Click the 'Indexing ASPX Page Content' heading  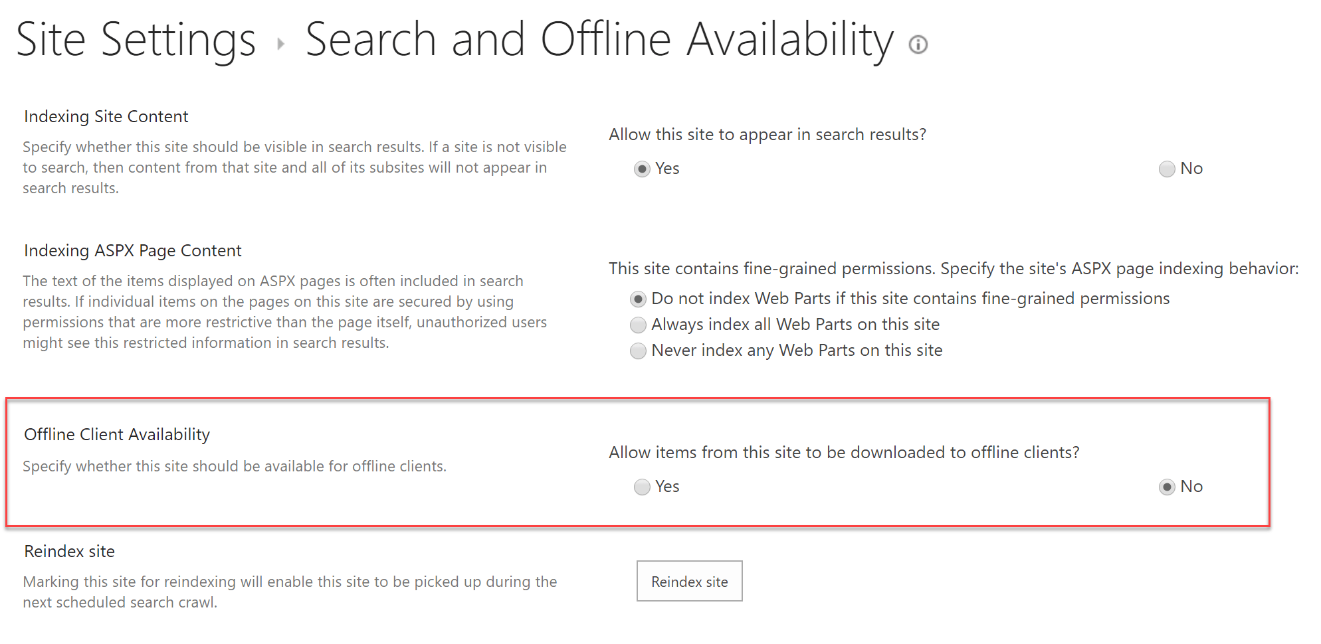tap(132, 251)
